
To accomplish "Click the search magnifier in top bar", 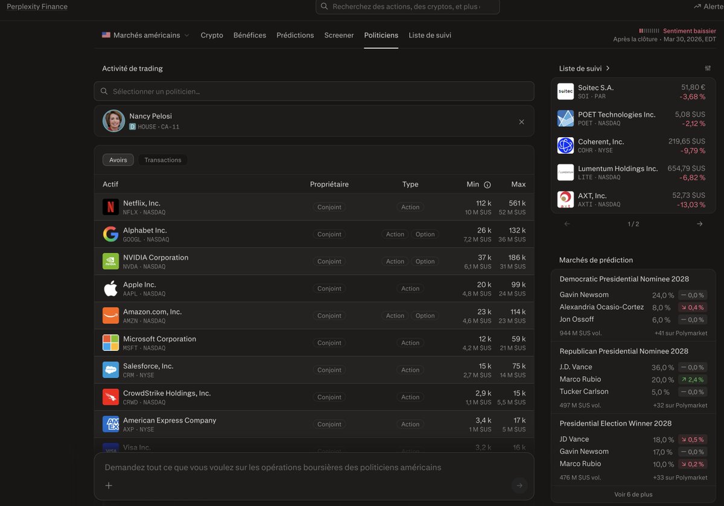I will [325, 7].
